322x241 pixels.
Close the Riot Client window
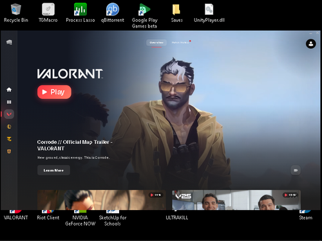pos(317,33)
